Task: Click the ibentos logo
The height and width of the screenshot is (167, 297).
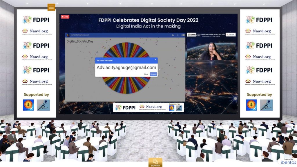Action: [x=288, y=162]
